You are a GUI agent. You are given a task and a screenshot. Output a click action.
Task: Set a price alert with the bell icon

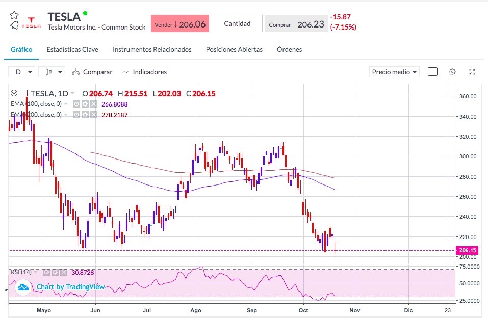pyautogui.click(x=14, y=25)
